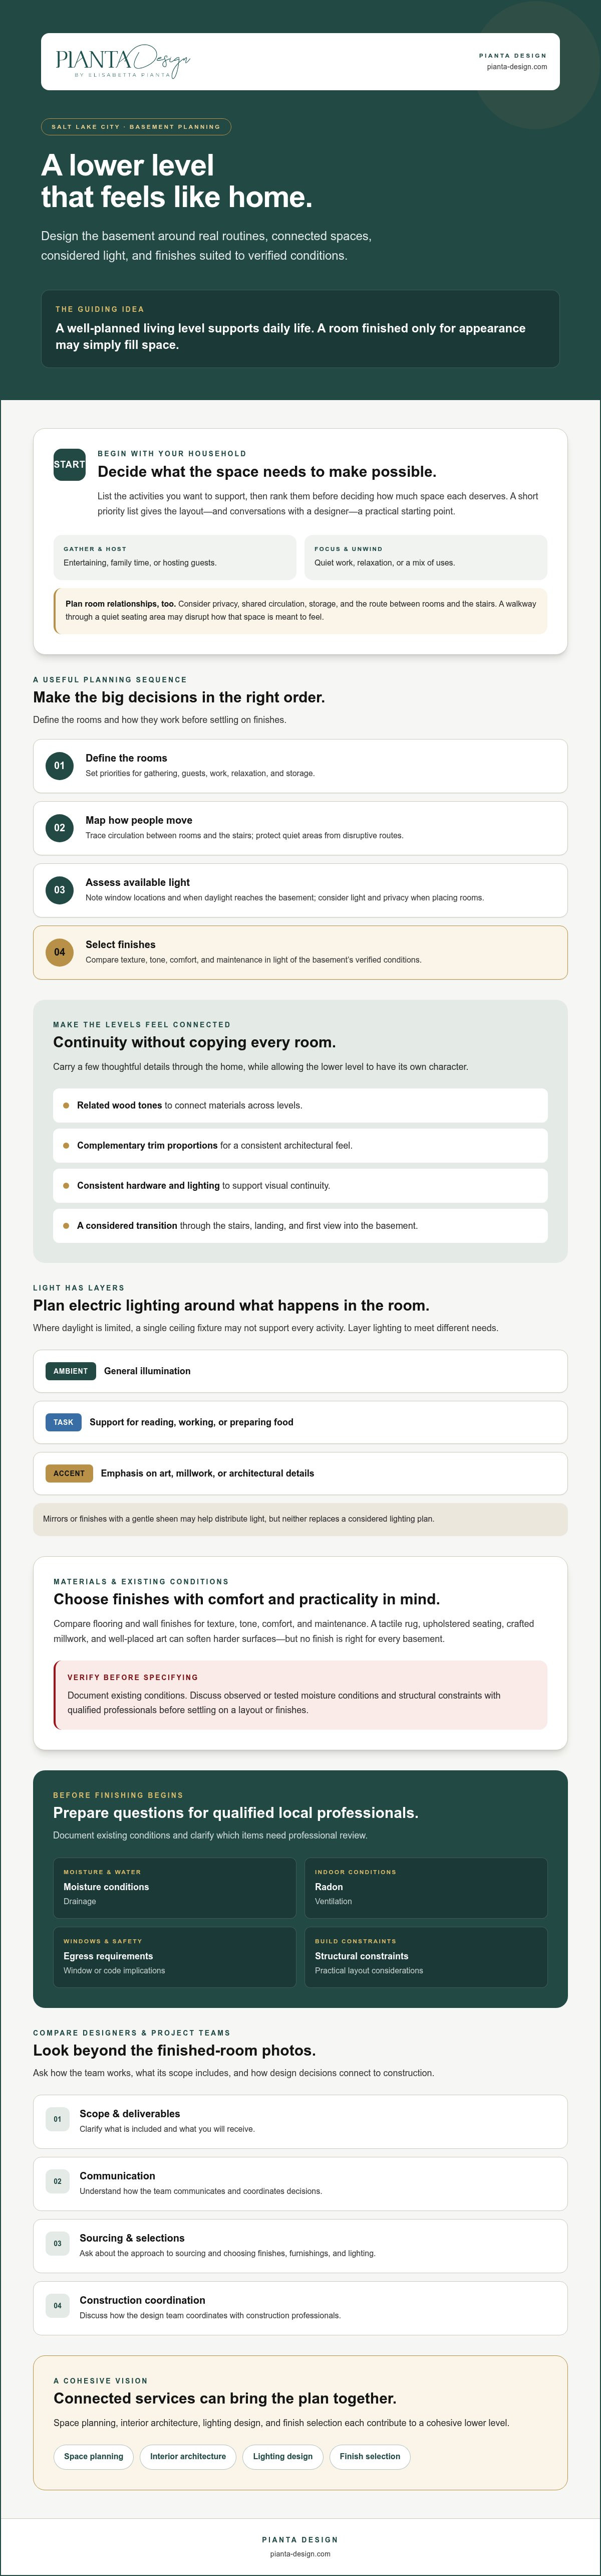Choose the Finish selection pill
Viewport: 601px width, 2576px height.
370,2456
